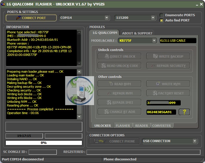Click 'Checking security ... OK' log line
Screen dimensions: 205x163
[24, 90]
